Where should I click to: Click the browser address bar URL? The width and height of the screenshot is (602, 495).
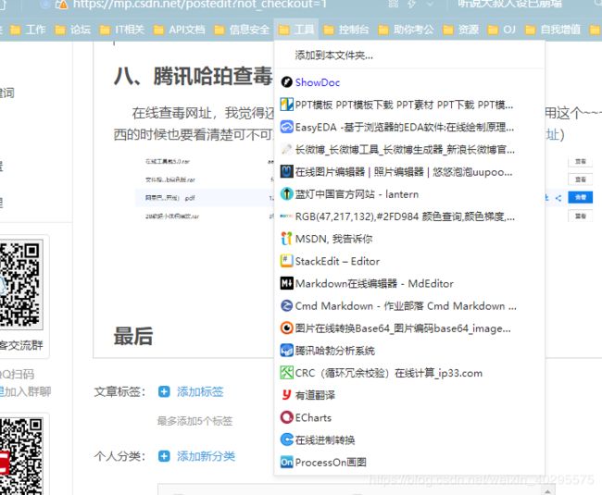[204, 4]
